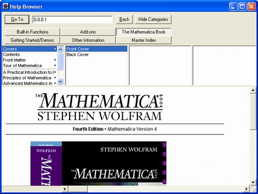Select The Mathematica Book category
Image resolution: width=258 pixels, height=194 pixels.
144,32
